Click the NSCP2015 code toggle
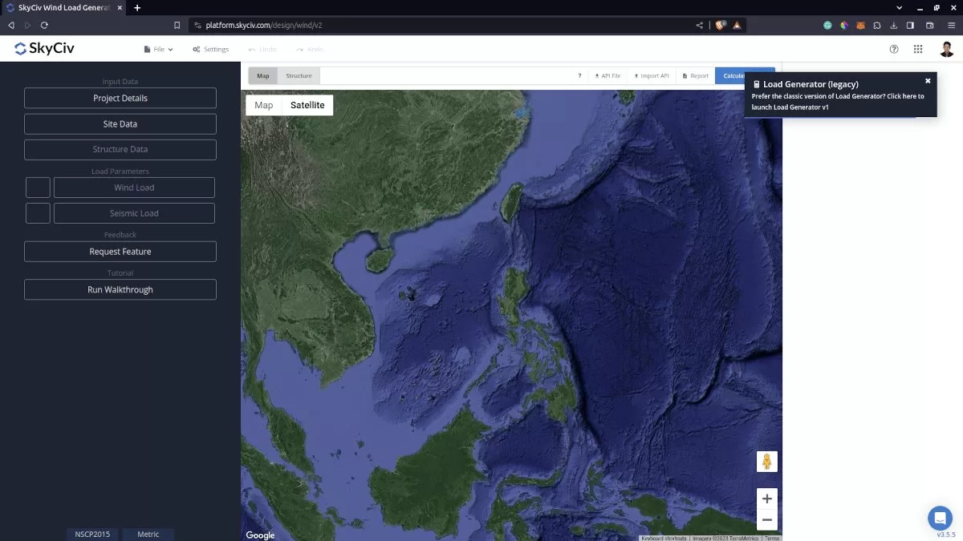This screenshot has width=963, height=541. (91, 534)
